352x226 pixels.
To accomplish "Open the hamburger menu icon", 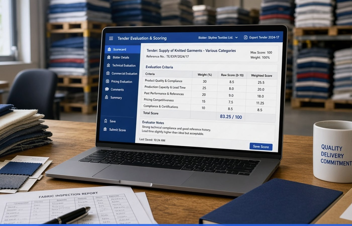I will click(x=111, y=38).
